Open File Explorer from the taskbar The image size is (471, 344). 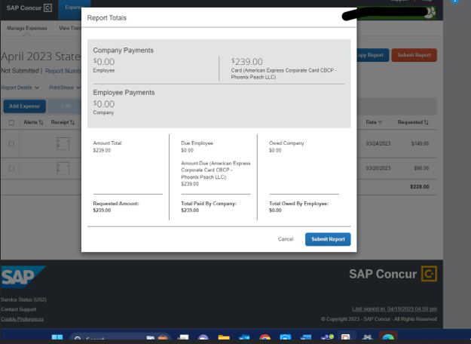pos(224,337)
